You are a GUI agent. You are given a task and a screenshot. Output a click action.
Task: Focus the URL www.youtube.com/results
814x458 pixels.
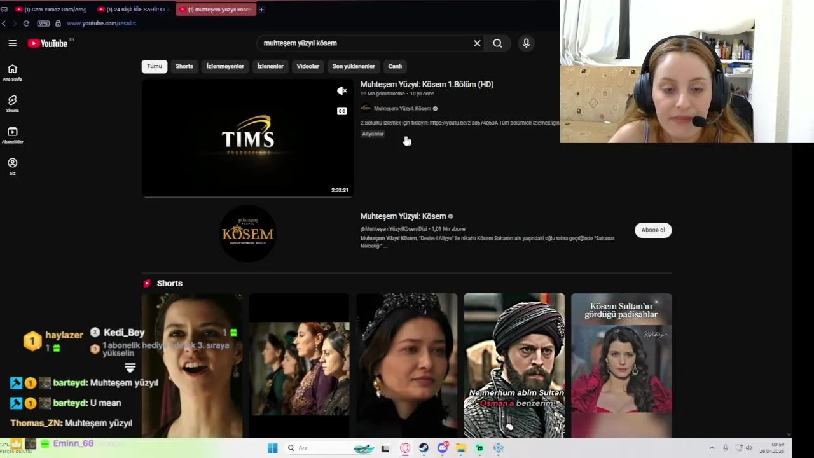[x=102, y=24]
